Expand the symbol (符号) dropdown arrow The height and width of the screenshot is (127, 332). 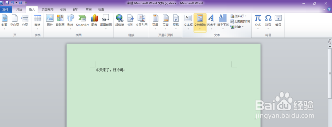coord(268,29)
